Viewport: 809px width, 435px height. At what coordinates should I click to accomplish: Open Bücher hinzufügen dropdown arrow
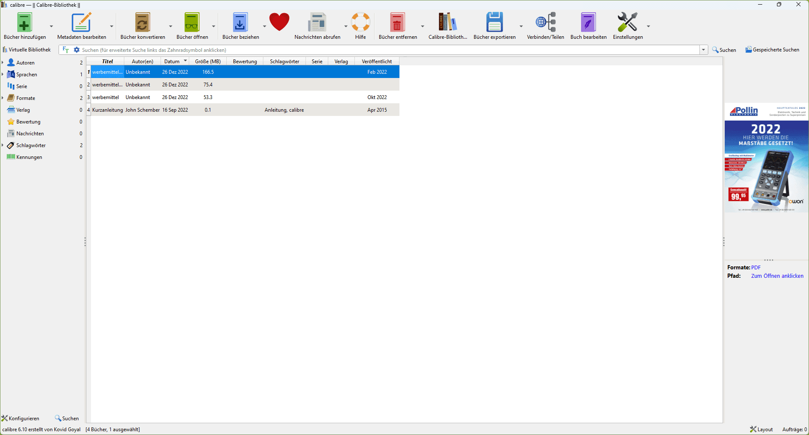click(51, 26)
